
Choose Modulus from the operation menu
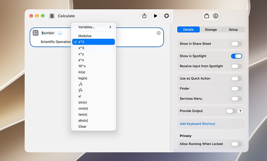94,36
